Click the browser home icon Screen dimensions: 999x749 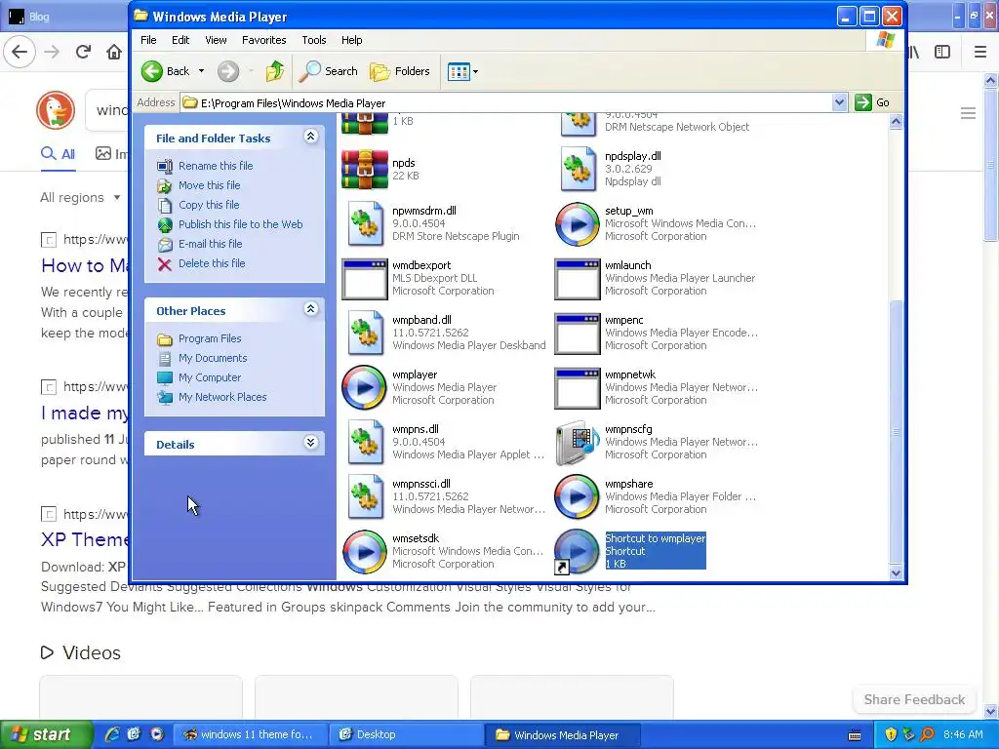coord(114,52)
